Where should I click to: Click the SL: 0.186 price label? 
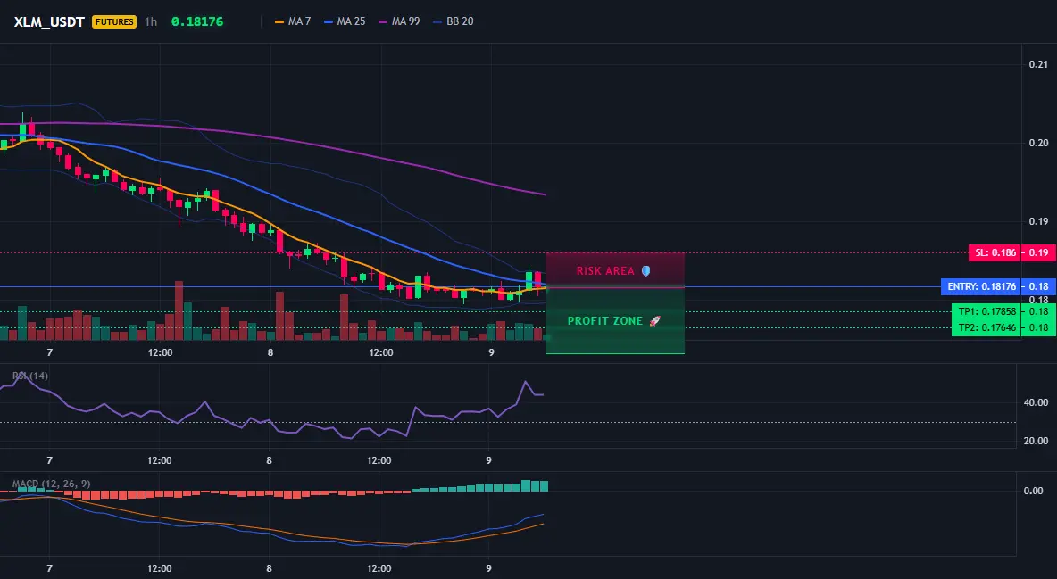[x=995, y=252]
